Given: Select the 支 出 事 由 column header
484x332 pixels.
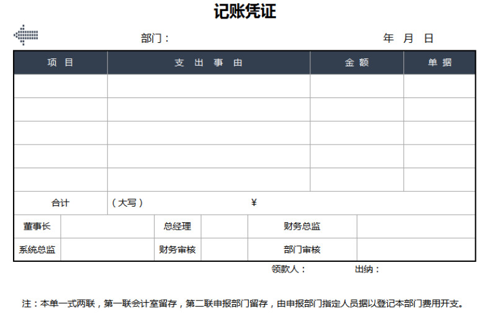Looking at the screenshot, I should [x=208, y=63].
